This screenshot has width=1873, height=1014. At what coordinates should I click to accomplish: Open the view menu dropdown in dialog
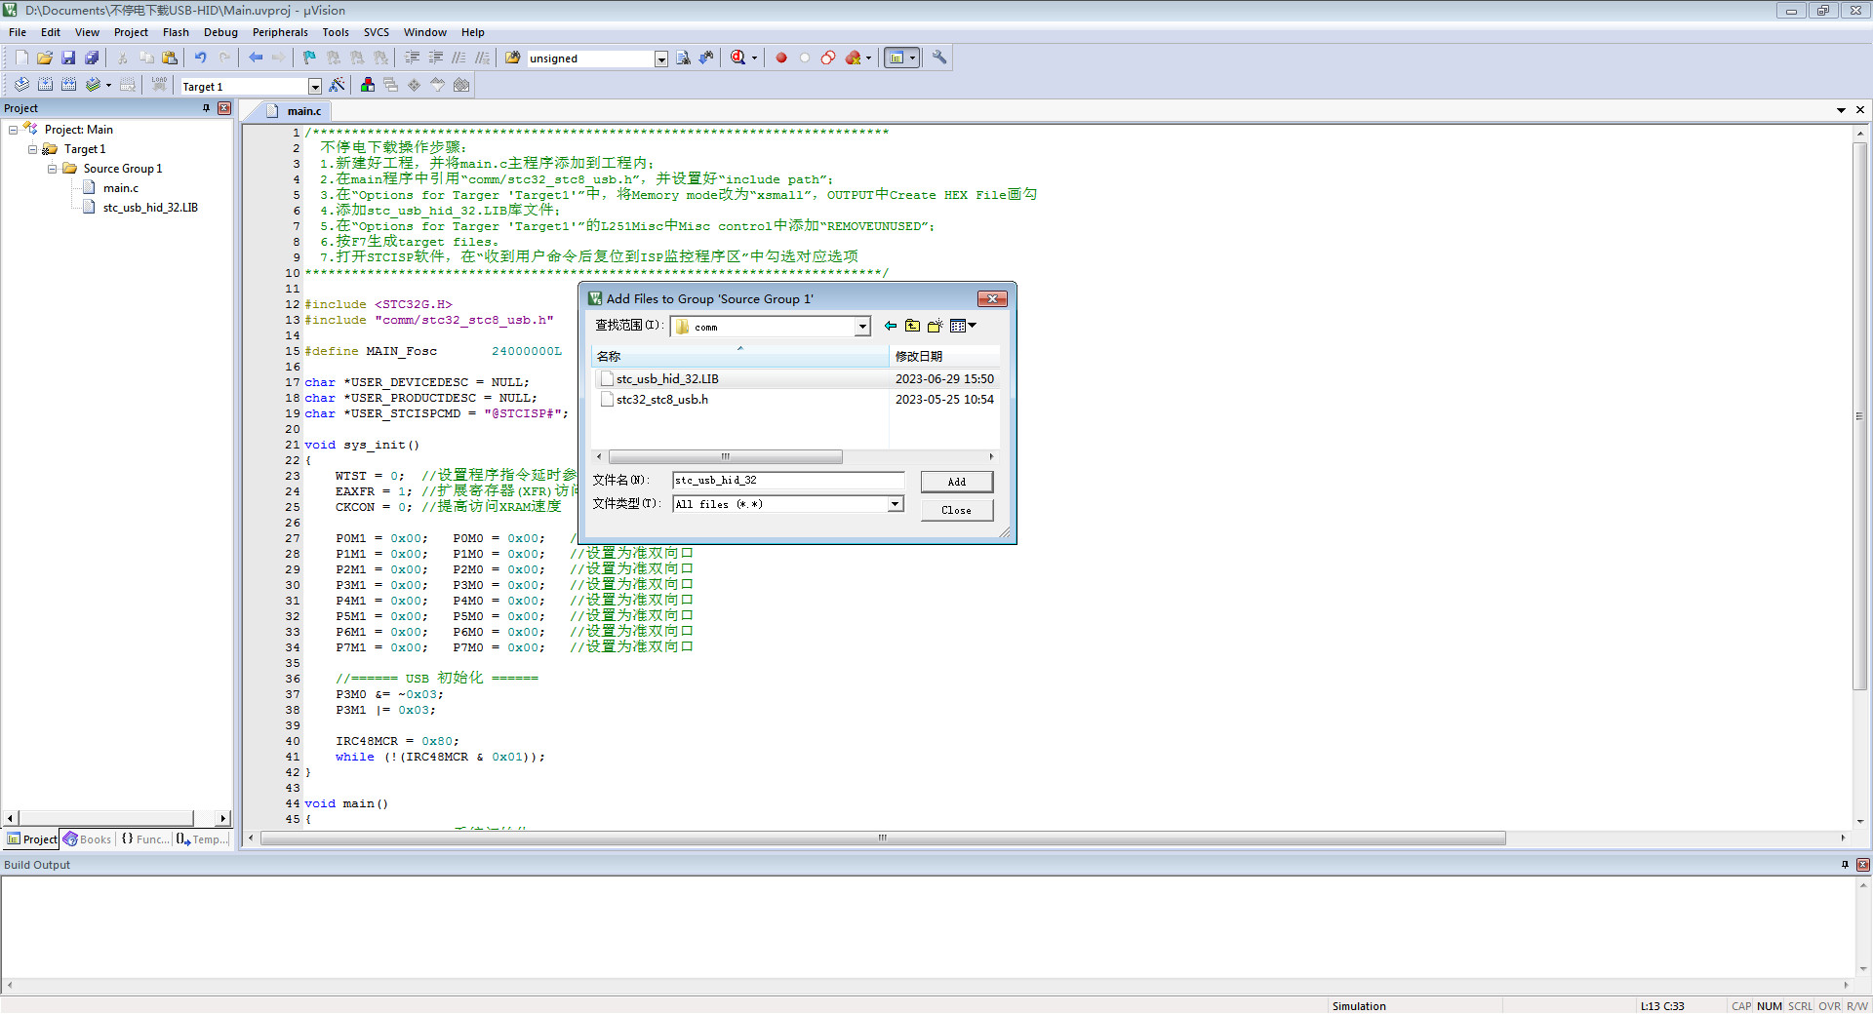[x=973, y=326]
